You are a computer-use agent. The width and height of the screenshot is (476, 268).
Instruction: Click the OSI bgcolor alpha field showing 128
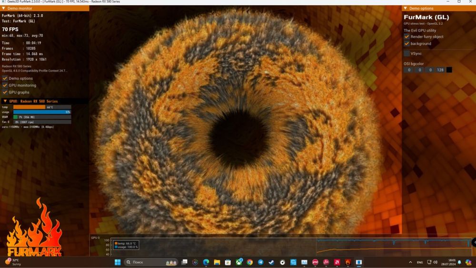coord(440,70)
